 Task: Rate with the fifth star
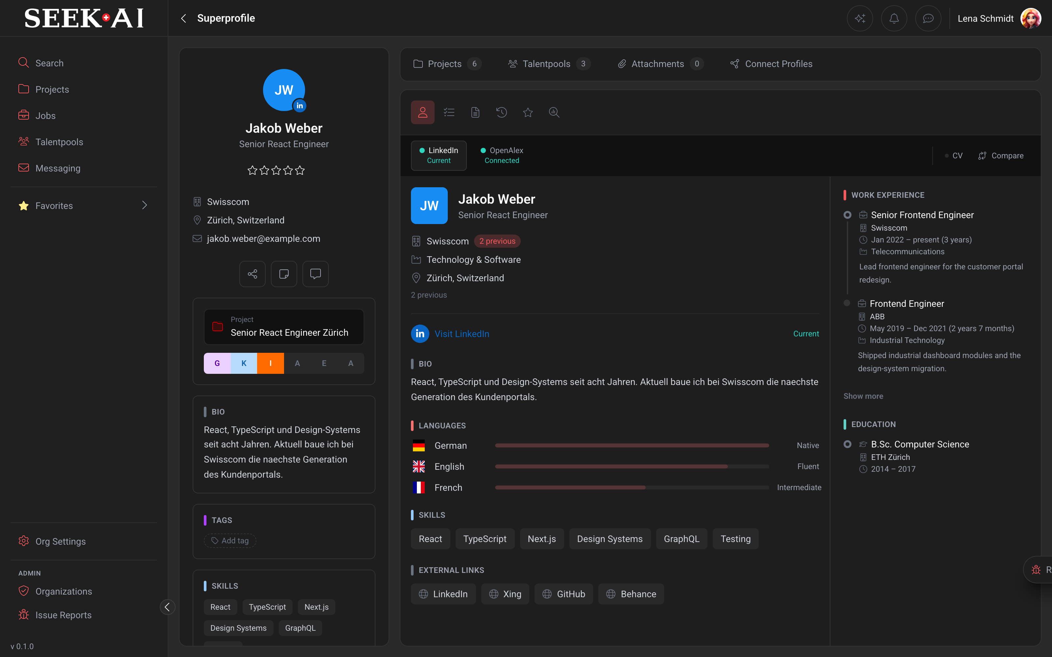click(300, 170)
